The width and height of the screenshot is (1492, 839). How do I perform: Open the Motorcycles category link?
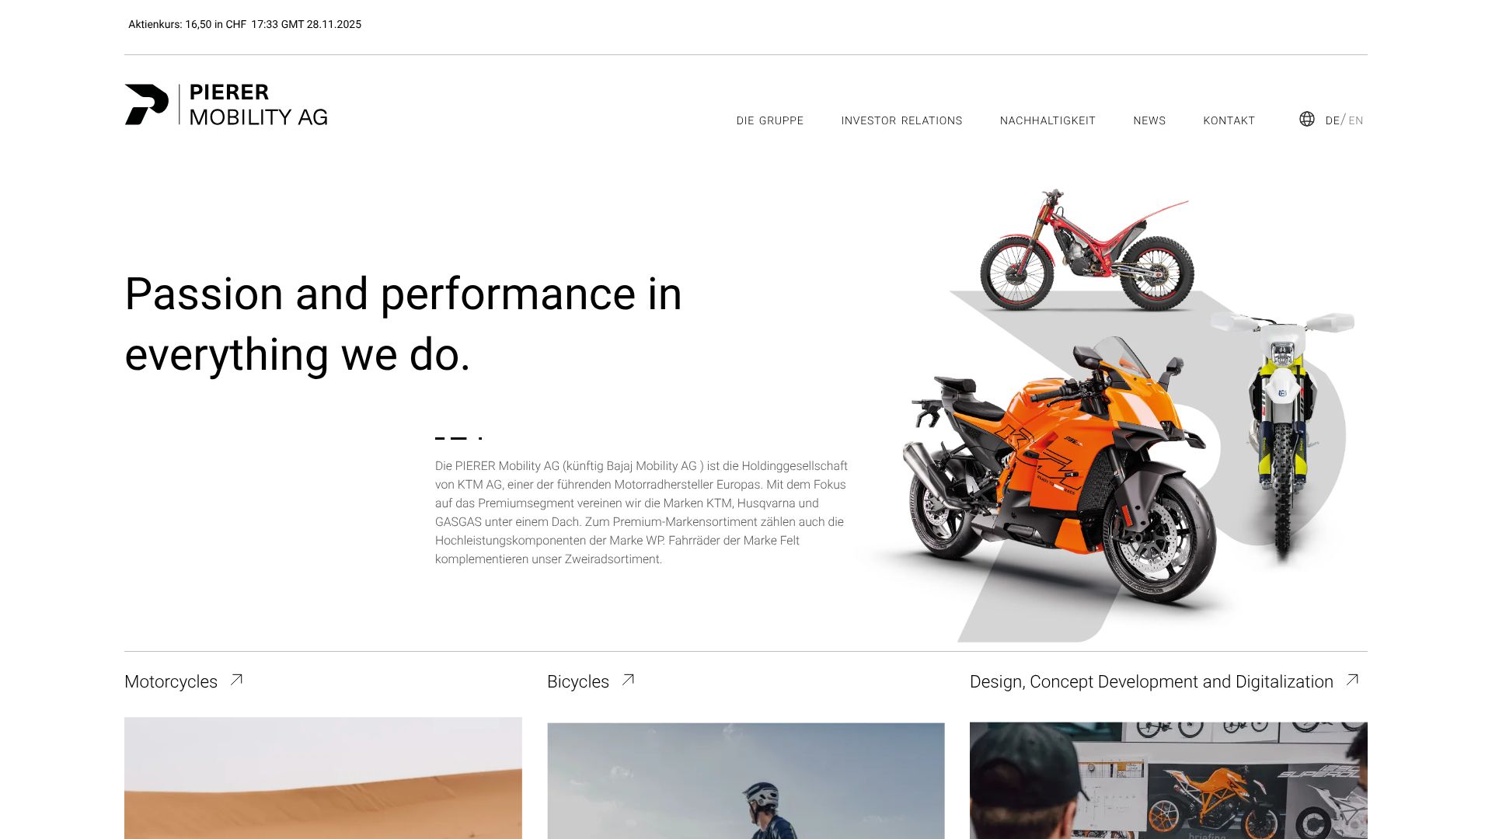click(x=171, y=681)
